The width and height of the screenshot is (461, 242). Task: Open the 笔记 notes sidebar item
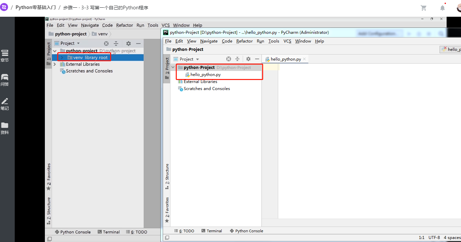[x=5, y=104]
